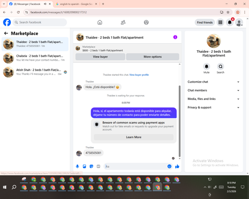The height and width of the screenshot is (199, 249).
Task: Click the browser address bar URL
Action: (x=58, y=12)
